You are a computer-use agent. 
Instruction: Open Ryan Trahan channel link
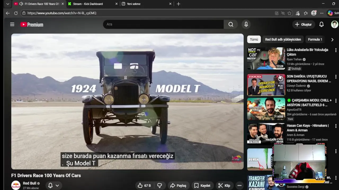click(x=294, y=59)
